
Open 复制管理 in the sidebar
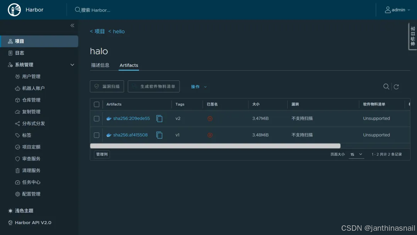(31, 112)
